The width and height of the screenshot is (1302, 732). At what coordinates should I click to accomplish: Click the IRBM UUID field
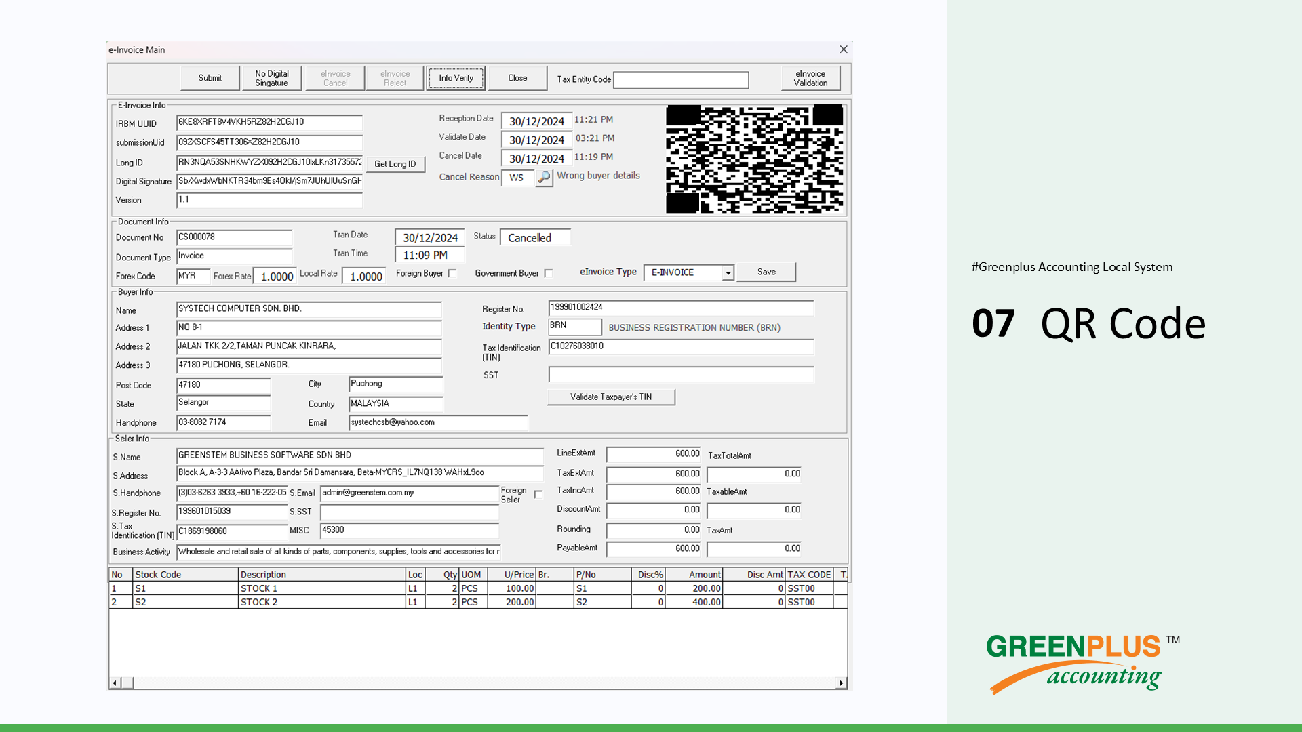tap(269, 122)
